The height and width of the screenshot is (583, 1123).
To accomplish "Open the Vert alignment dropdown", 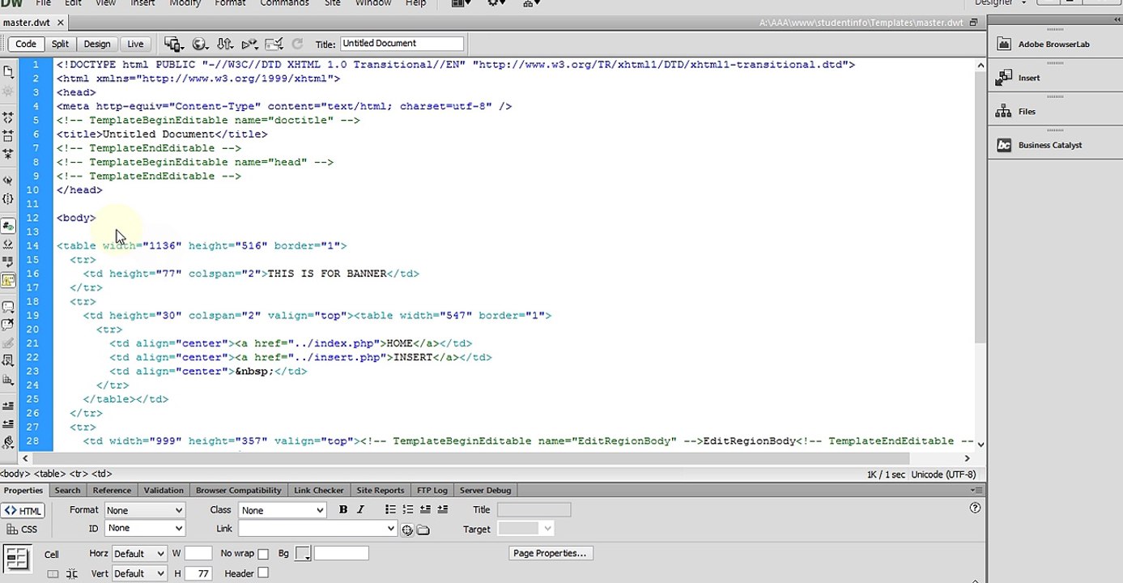I will [x=138, y=573].
